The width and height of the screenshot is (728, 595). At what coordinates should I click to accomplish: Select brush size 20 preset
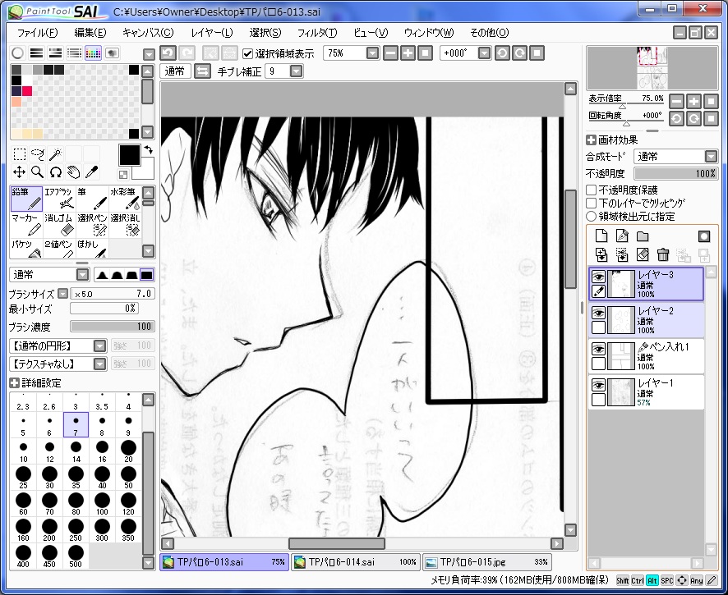(x=129, y=451)
